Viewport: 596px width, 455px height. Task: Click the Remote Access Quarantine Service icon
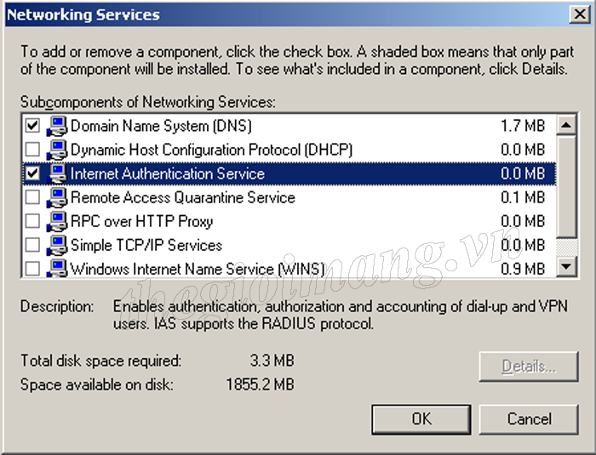tap(57, 197)
